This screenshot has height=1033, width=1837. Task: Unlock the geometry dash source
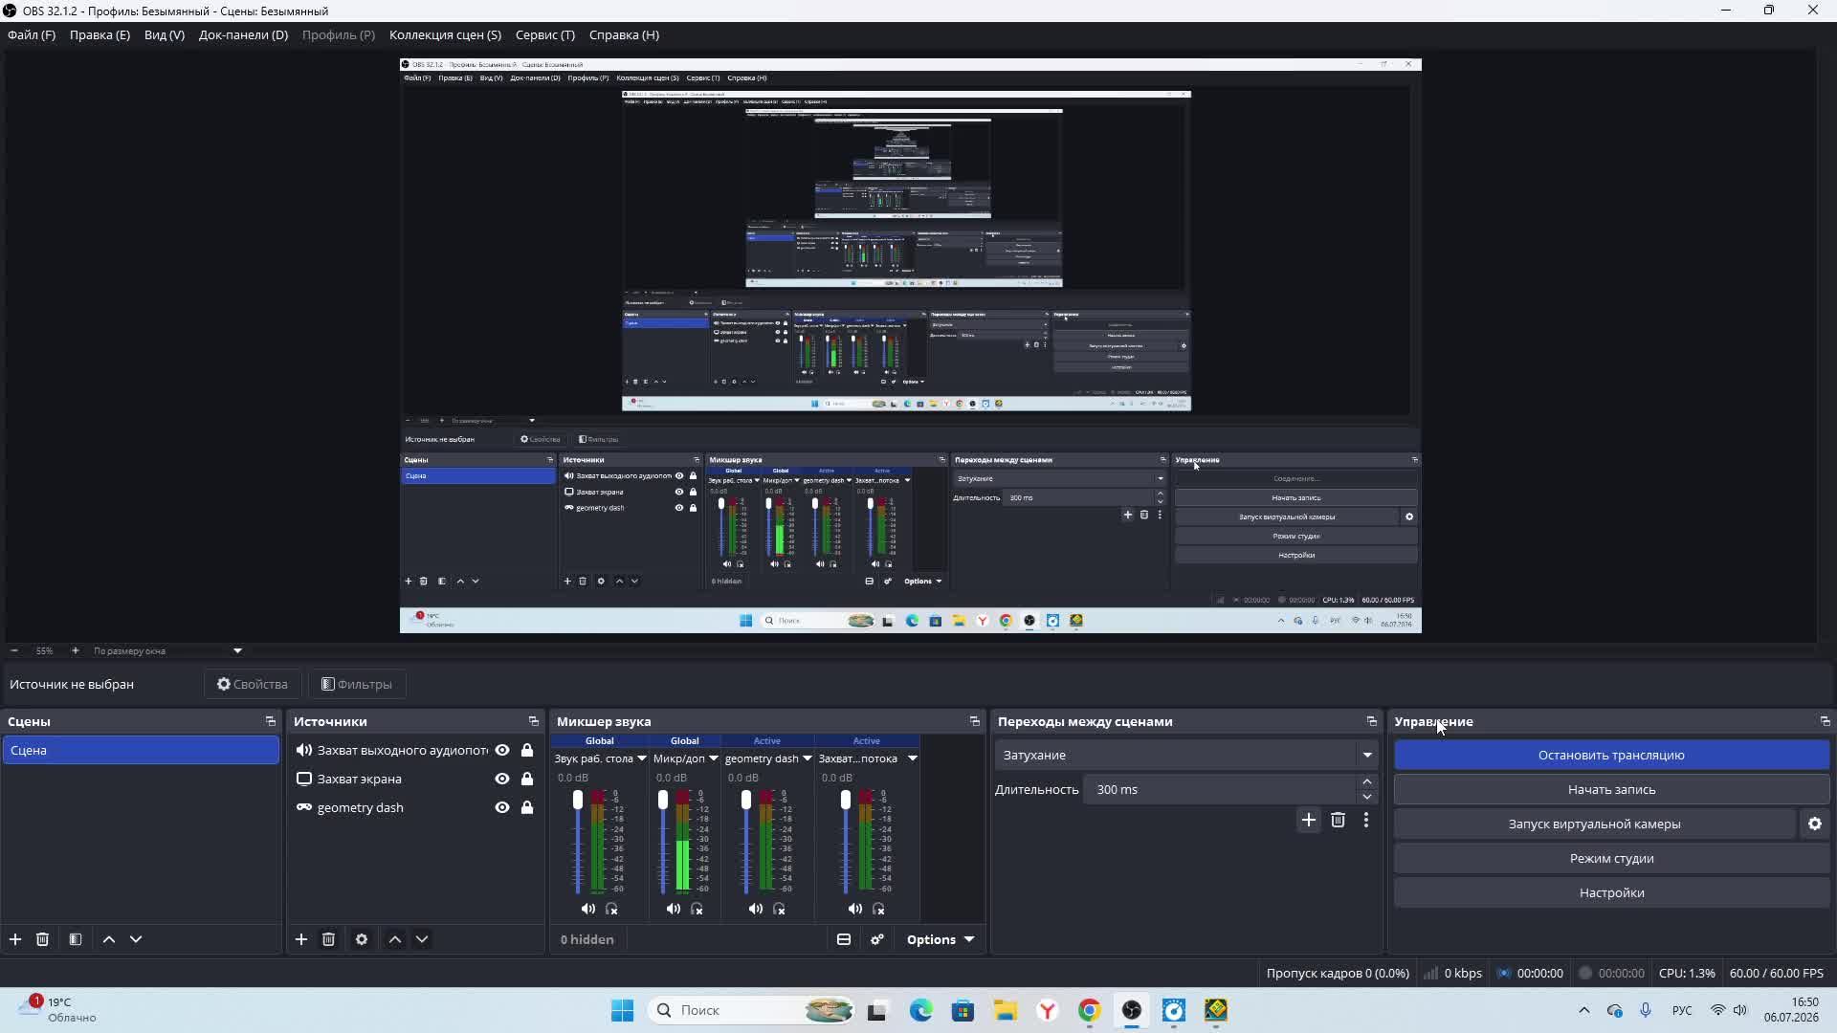pyautogui.click(x=527, y=807)
